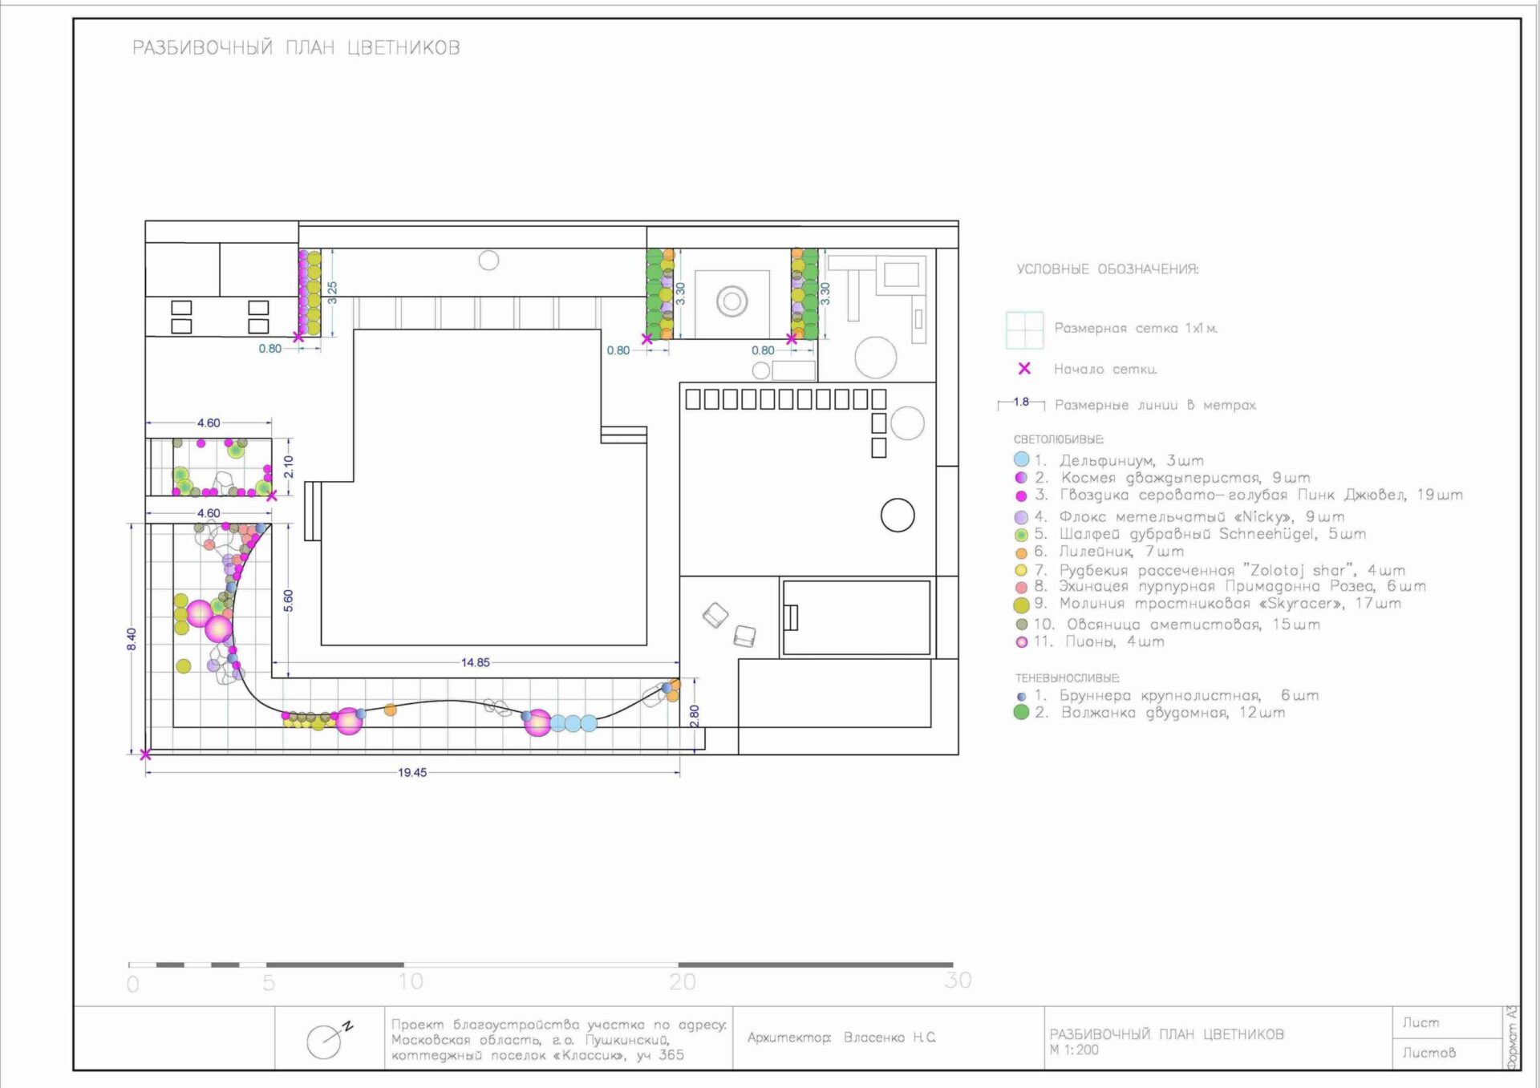The height and width of the screenshot is (1088, 1540).
Task: Click the pink Пионы legend circle
Action: click(x=1021, y=641)
